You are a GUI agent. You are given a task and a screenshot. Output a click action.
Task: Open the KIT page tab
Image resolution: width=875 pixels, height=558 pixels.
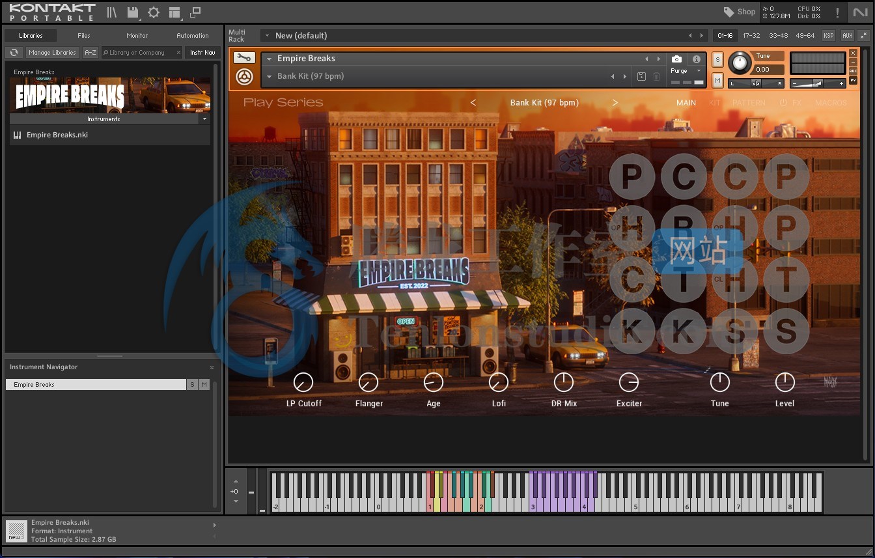point(714,103)
